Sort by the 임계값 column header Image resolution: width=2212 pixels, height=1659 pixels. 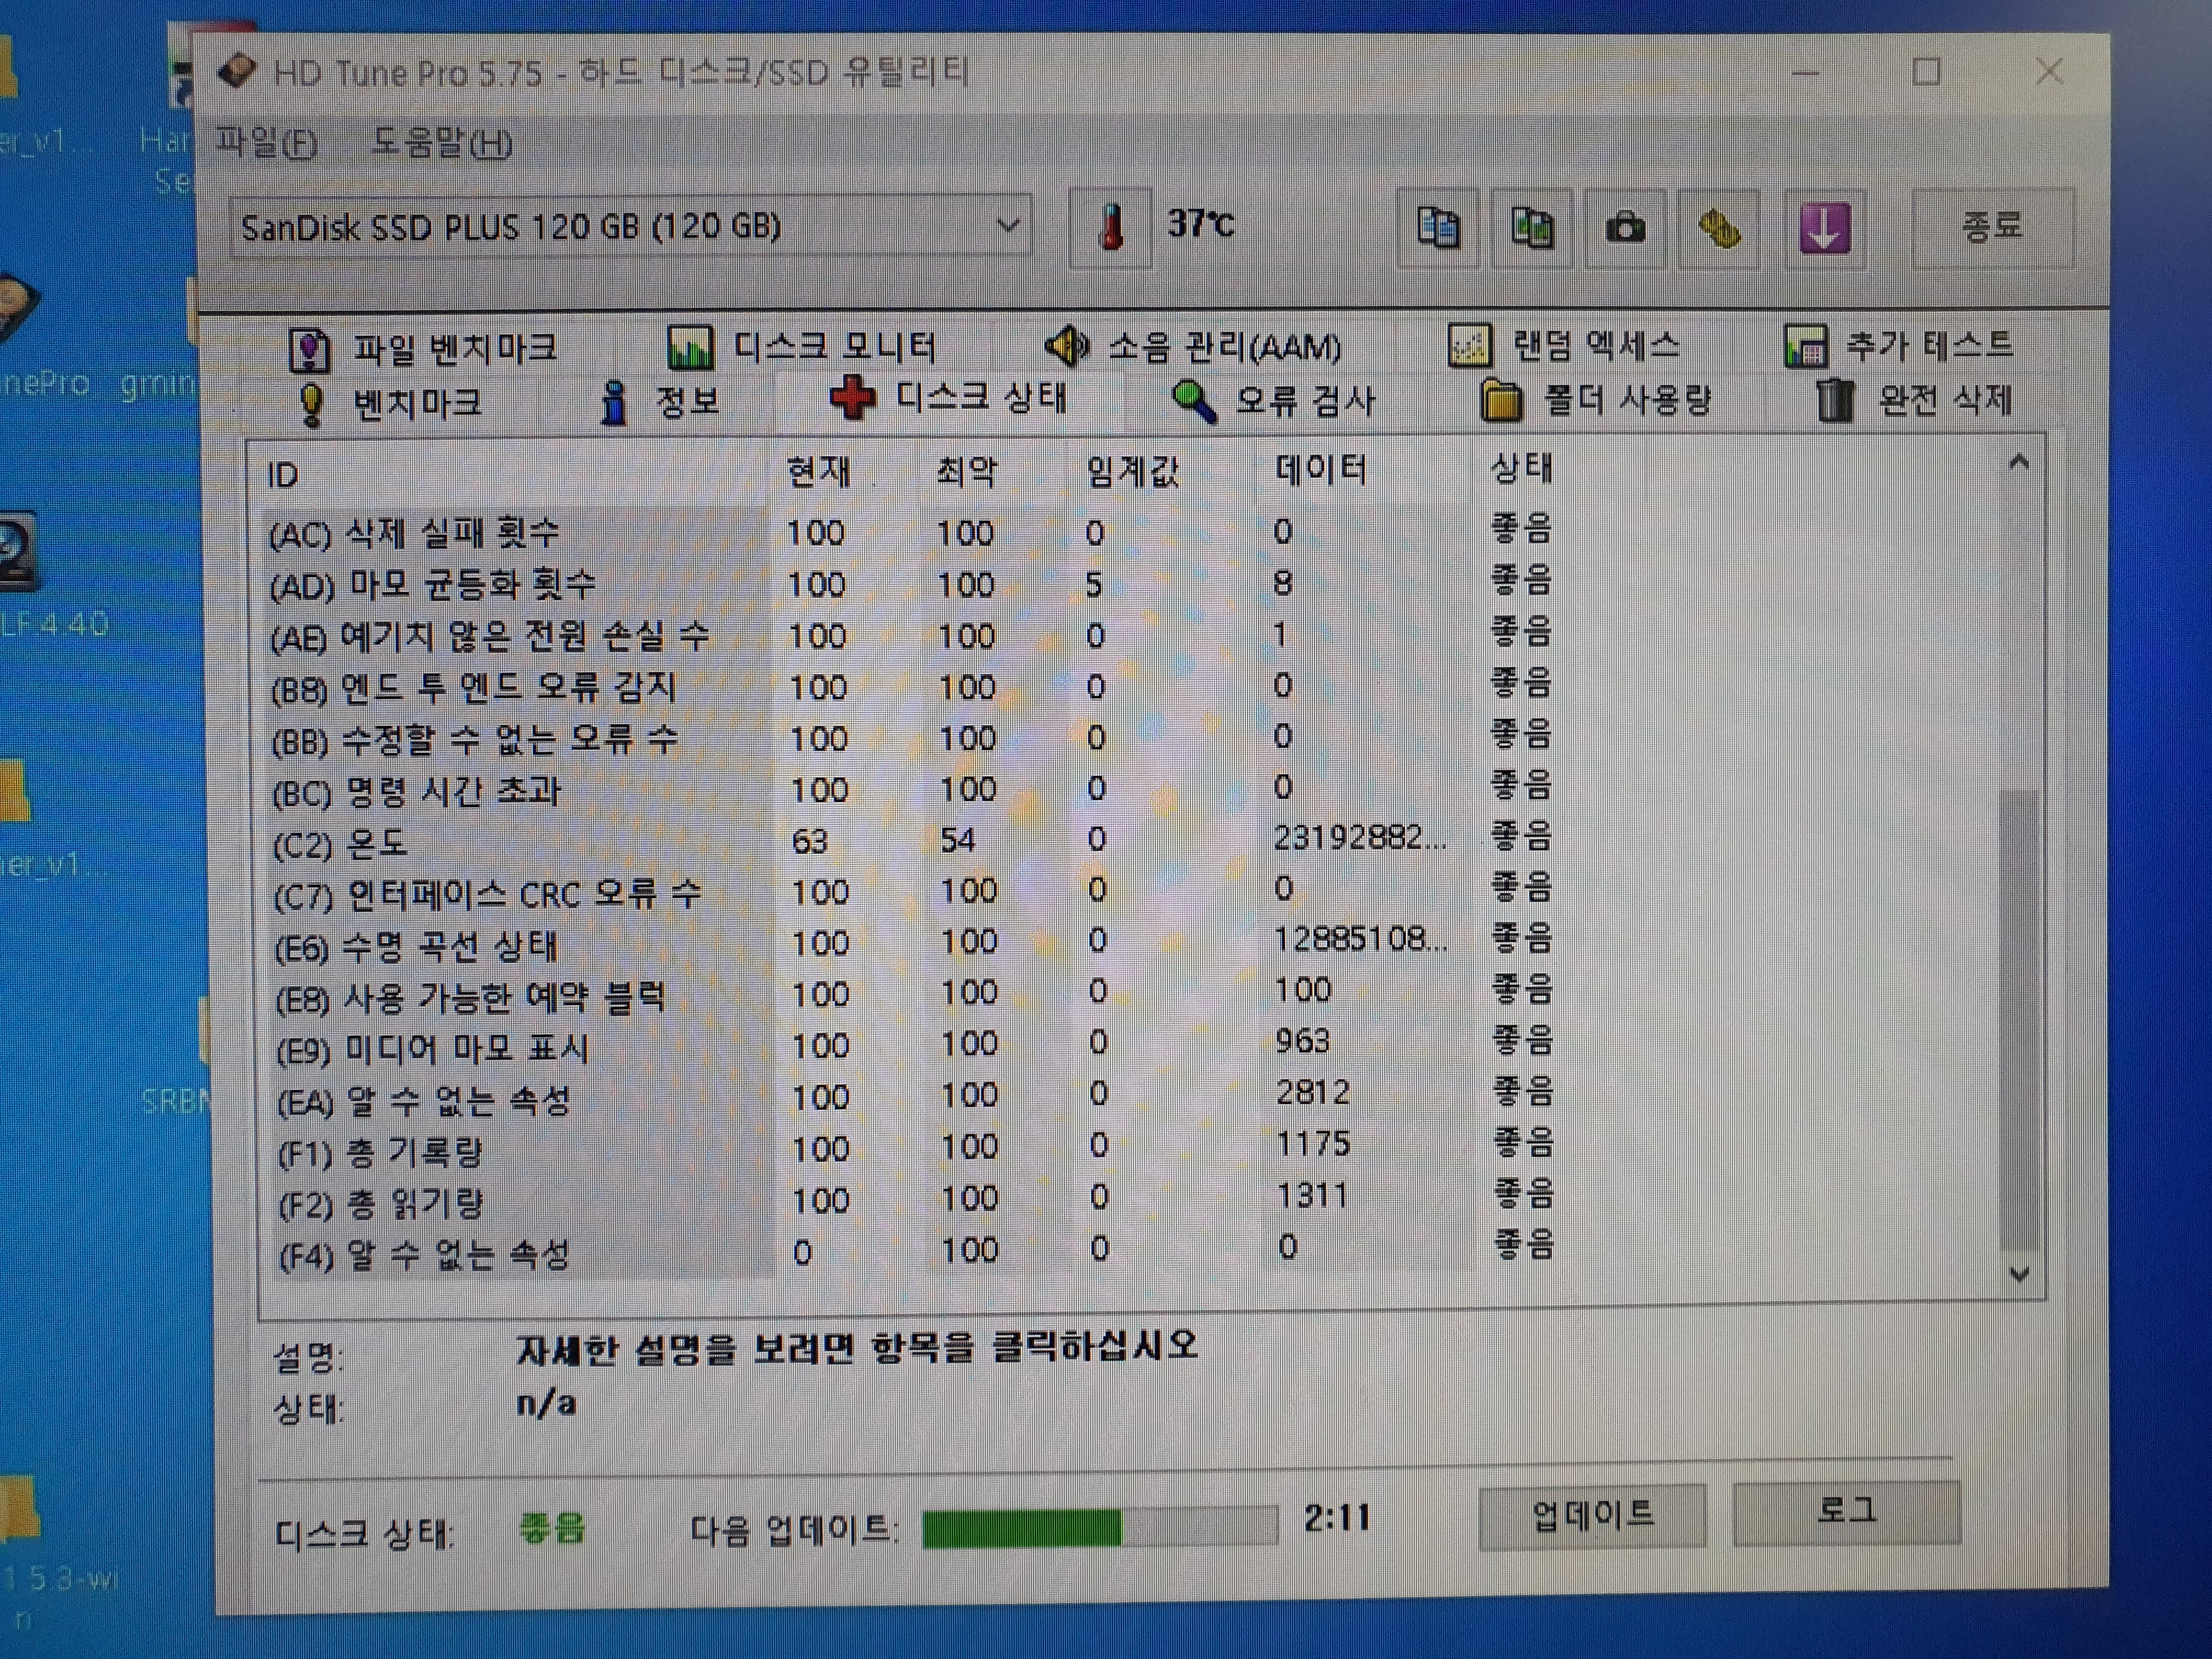tap(1132, 470)
